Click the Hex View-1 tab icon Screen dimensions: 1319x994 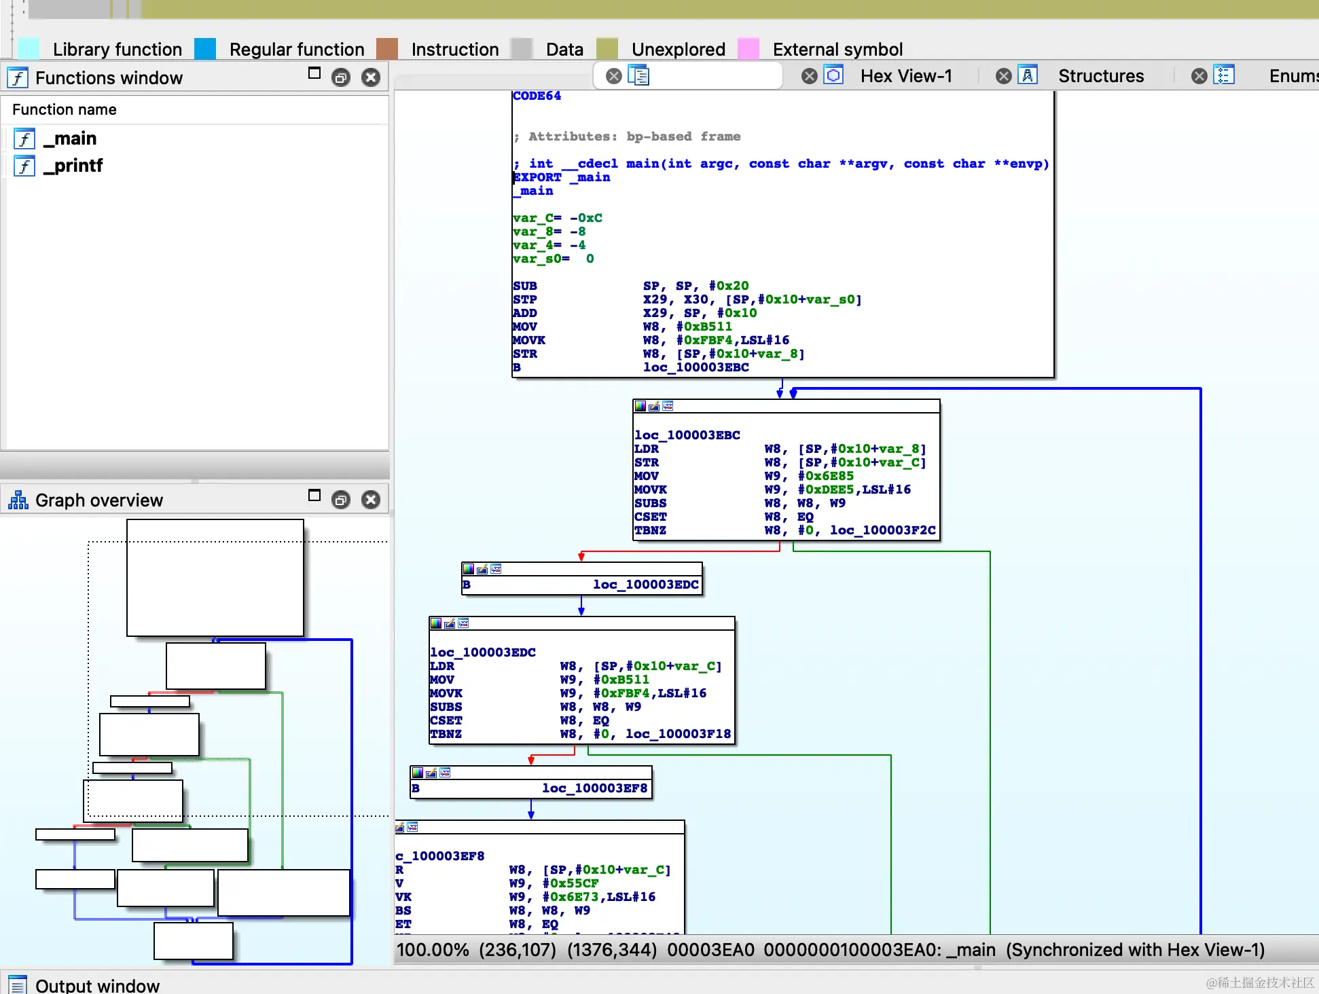tap(833, 75)
